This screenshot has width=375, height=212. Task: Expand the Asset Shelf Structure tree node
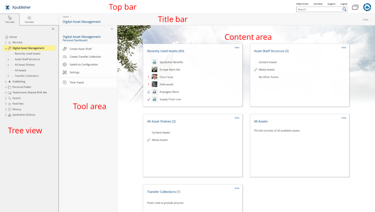pyautogui.click(x=8, y=59)
